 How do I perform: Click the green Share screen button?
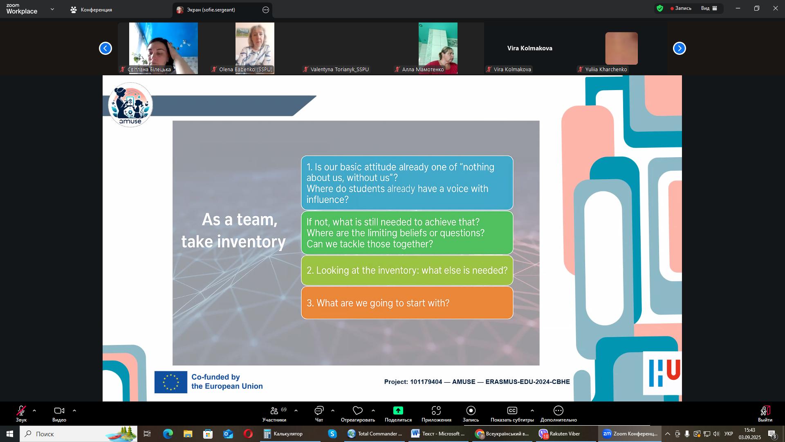tap(398, 410)
